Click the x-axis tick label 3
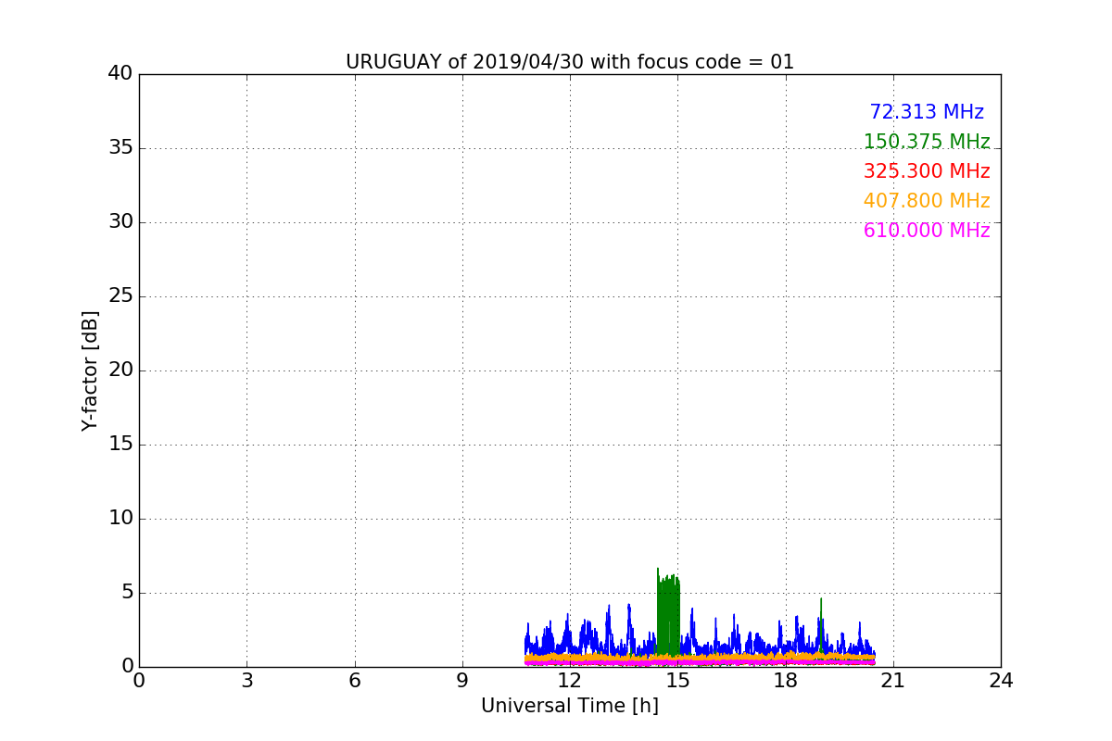Image resolution: width=1112 pixels, height=741 pixels. 246,680
